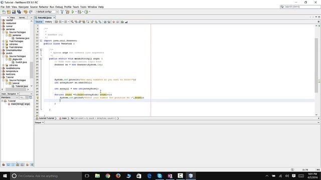Toggle first Navigator filter: Show Inherited Members

4,164
